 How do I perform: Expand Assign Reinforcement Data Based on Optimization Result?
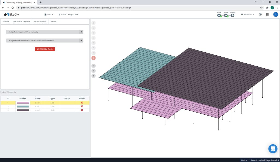click(45, 41)
